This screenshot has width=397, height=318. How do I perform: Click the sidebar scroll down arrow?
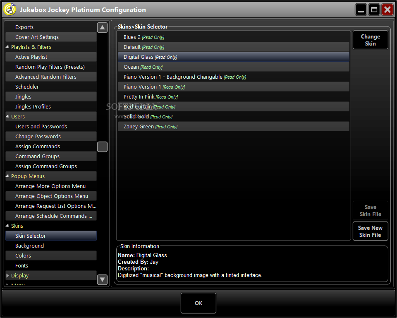[102, 279]
